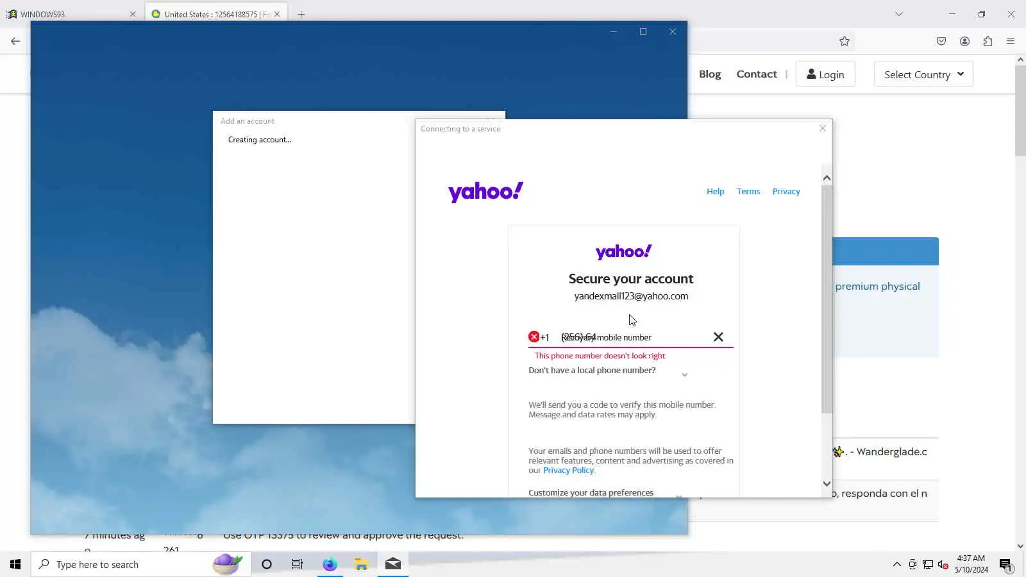
Task: Click the "Secure your account" heading
Action: [x=631, y=279]
